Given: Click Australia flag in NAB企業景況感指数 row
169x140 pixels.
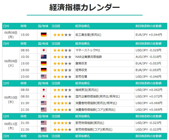Looking at the screenshot, I should coord(44,57).
